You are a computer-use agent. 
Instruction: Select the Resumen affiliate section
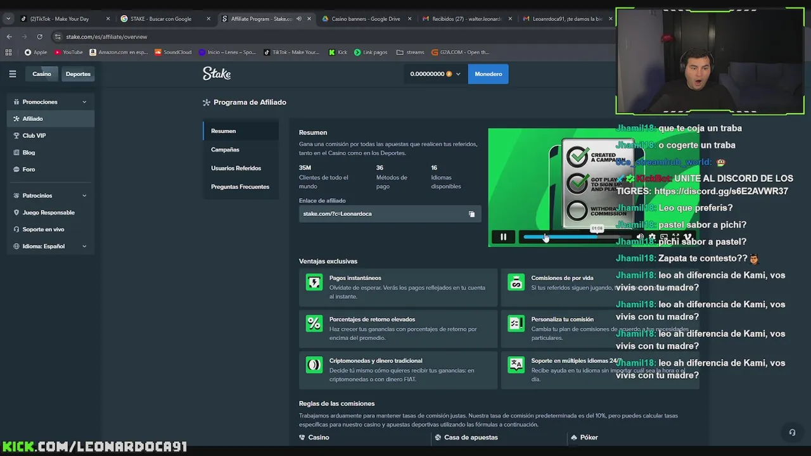click(241, 131)
